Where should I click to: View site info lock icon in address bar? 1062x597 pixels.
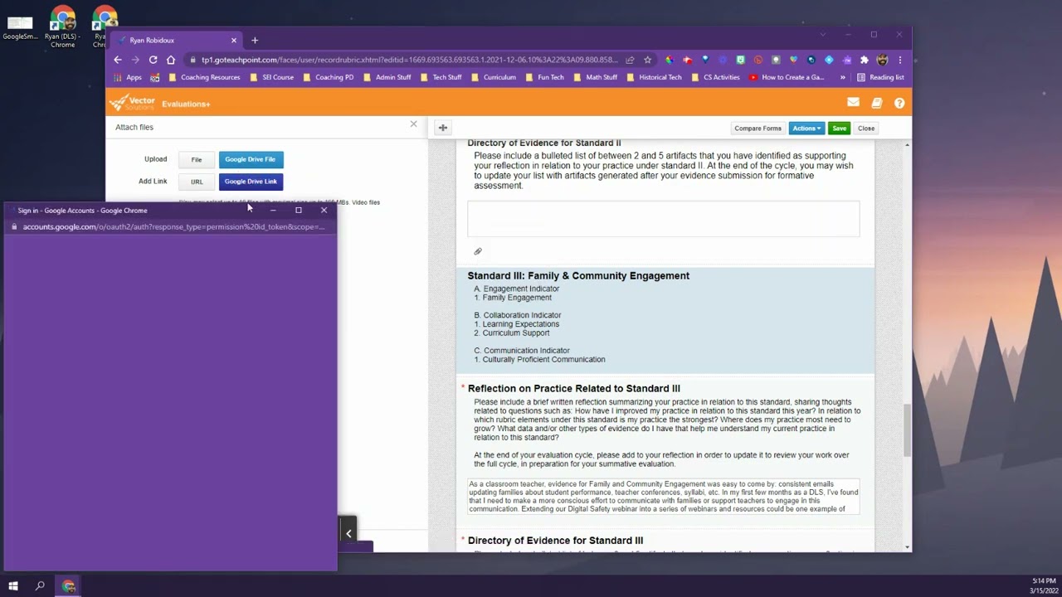(192, 60)
